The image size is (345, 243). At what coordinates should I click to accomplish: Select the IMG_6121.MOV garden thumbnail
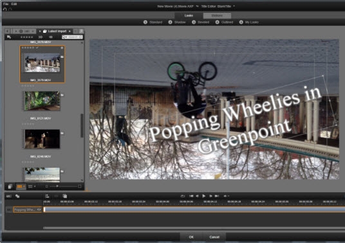42,101
